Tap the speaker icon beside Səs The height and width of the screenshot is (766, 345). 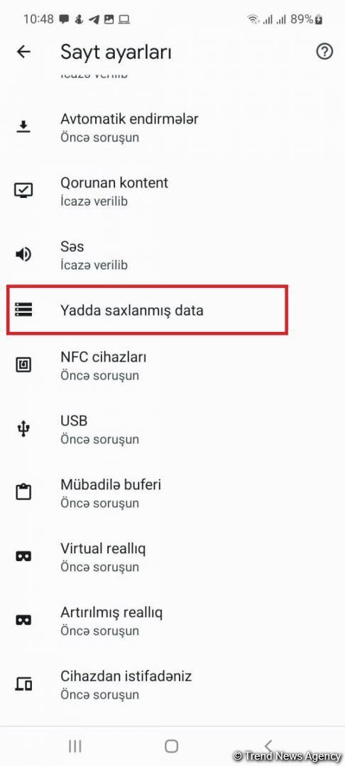(x=23, y=255)
